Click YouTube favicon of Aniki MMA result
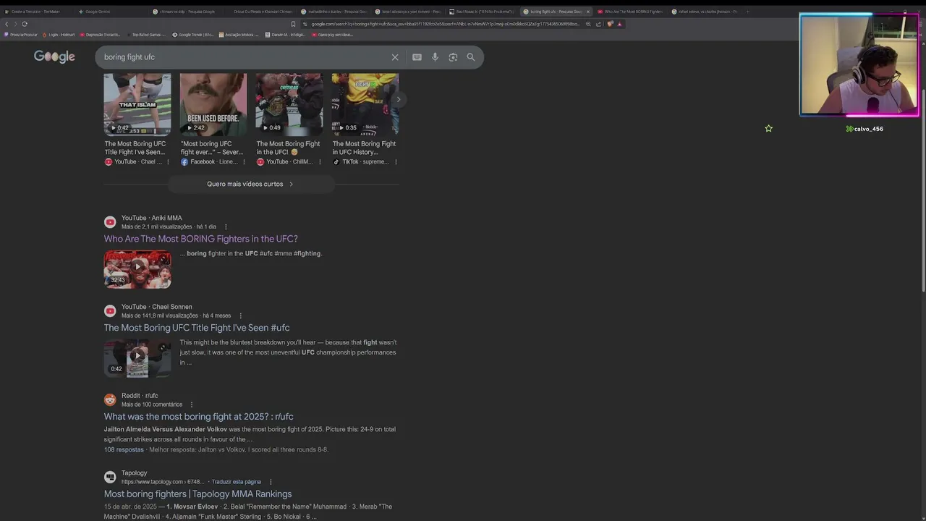Viewport: 926px width, 521px height. click(110, 222)
